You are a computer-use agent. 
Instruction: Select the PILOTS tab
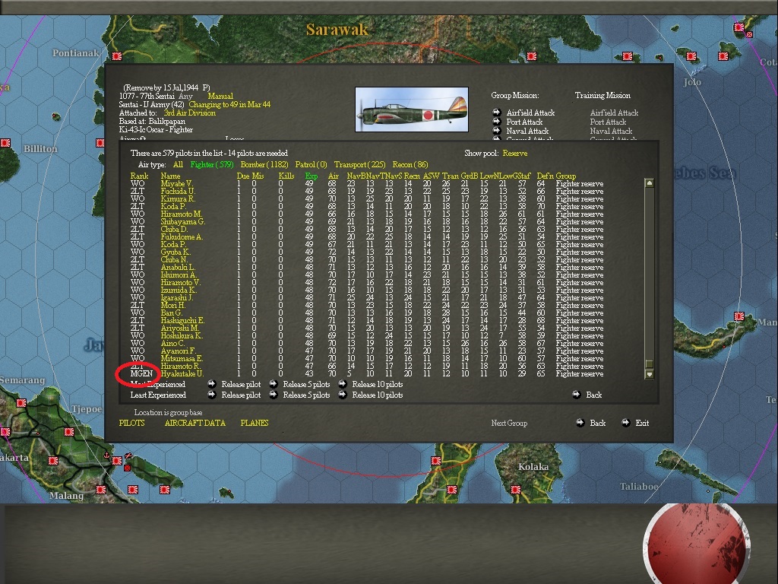[x=131, y=423]
